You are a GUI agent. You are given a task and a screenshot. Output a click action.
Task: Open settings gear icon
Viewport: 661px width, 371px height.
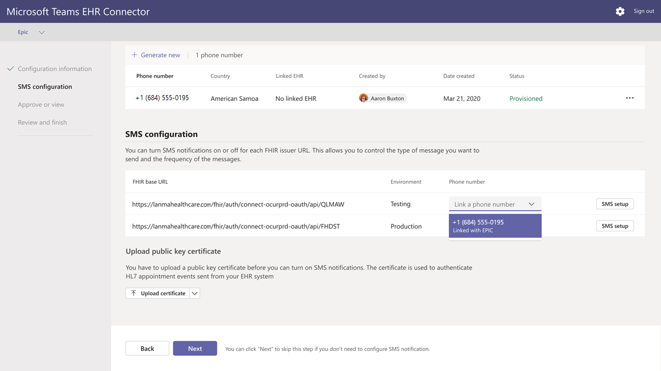620,11
